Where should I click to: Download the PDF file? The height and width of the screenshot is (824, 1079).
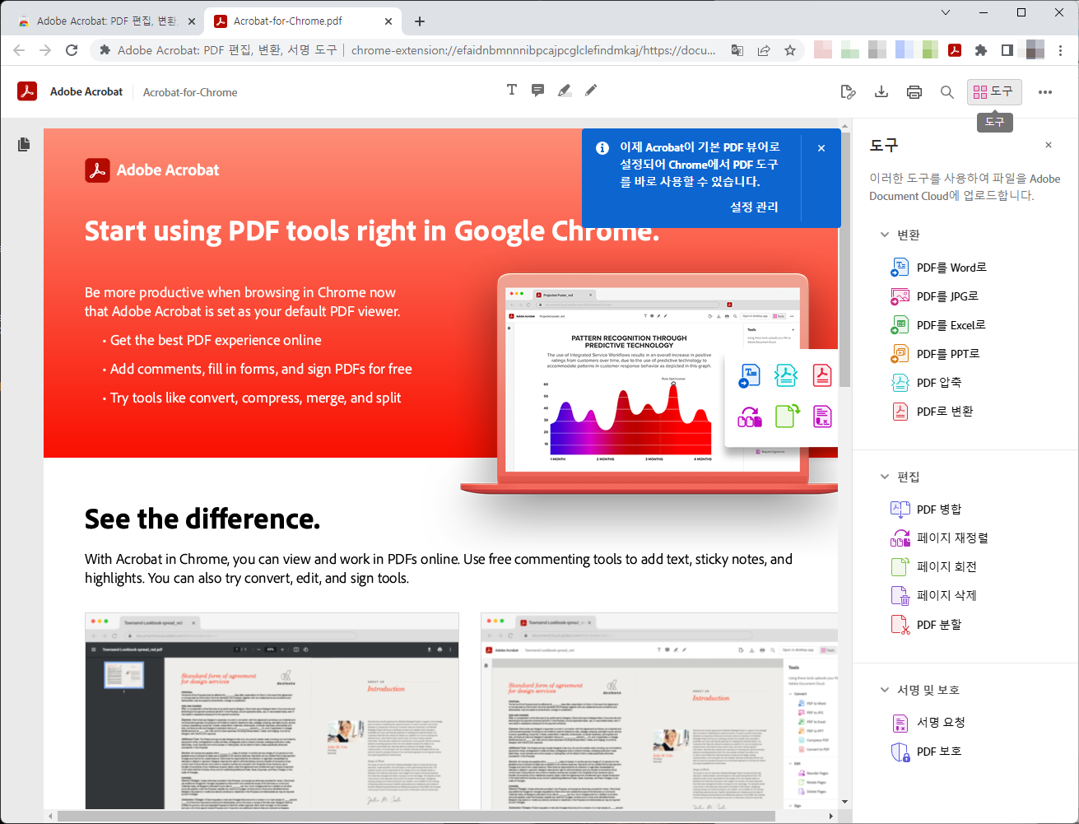click(x=881, y=92)
